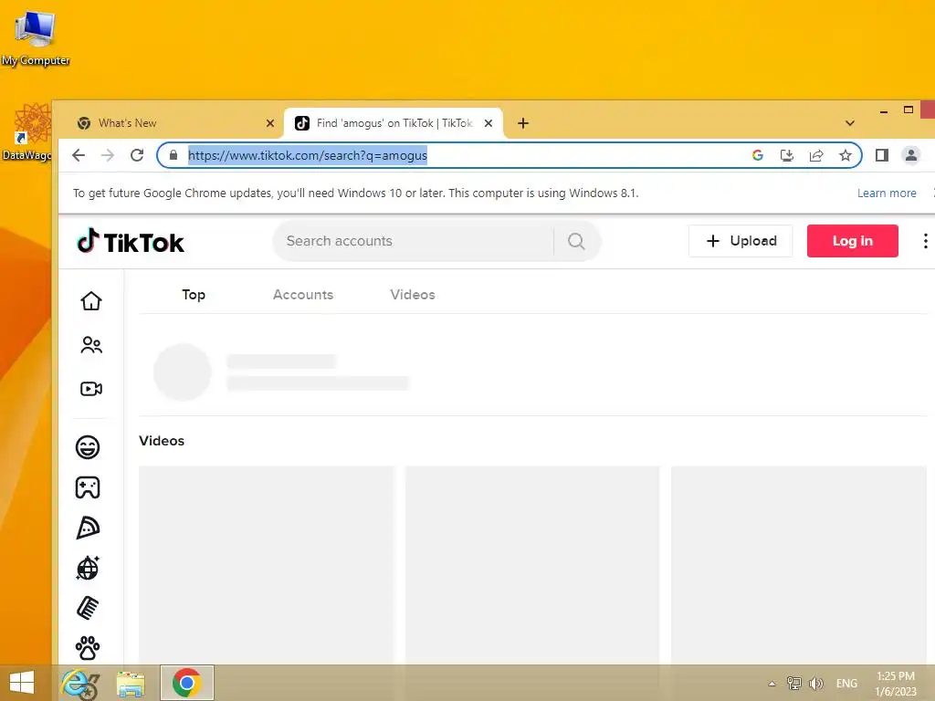Focus the Search accounts field
Image resolution: width=935 pixels, height=701 pixels.
click(x=413, y=241)
